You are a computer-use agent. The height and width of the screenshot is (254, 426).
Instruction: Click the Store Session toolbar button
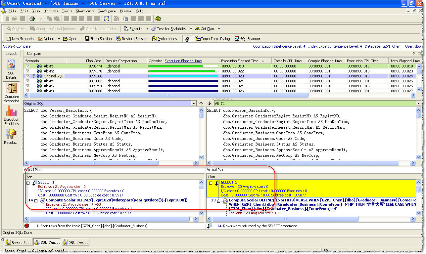[98, 39]
